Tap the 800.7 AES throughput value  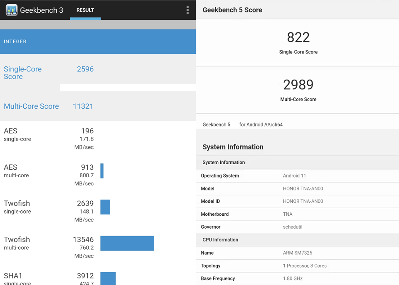point(86,175)
